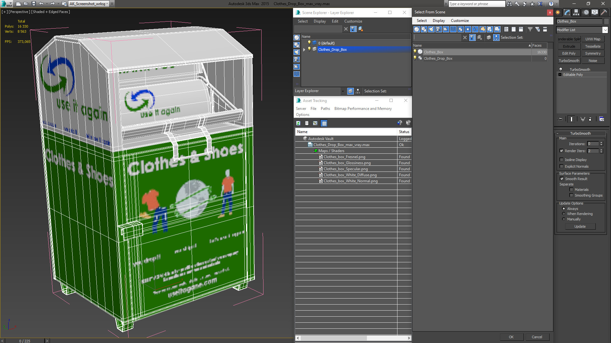Click Refresh icon in Asset Tracking toolbar
The image size is (611, 343).
point(298,123)
